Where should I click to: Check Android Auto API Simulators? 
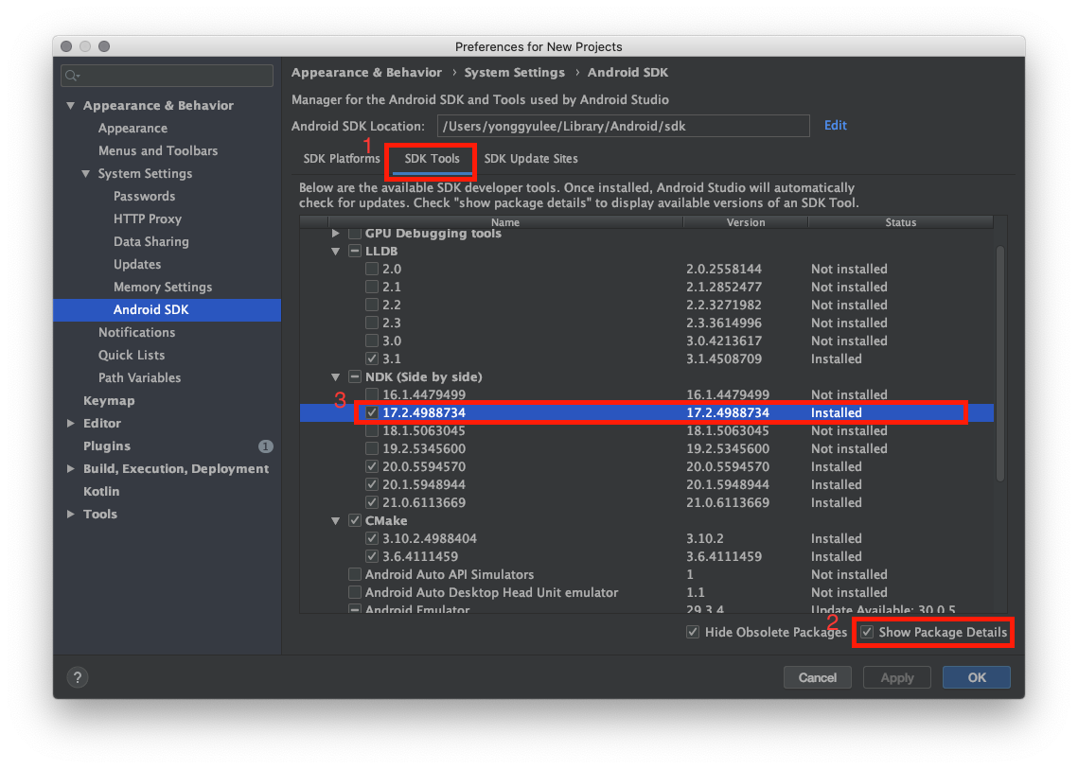[355, 574]
